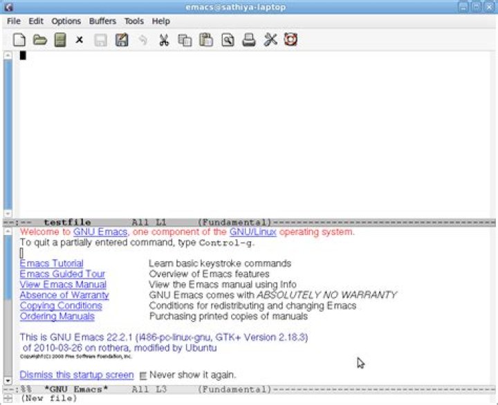Image resolution: width=498 pixels, height=405 pixels.
Task: Place cursor in the empty testfile editing area
Action: (254, 133)
